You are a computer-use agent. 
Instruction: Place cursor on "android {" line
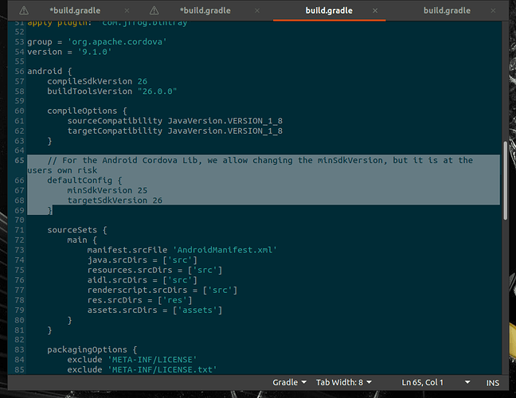point(49,72)
